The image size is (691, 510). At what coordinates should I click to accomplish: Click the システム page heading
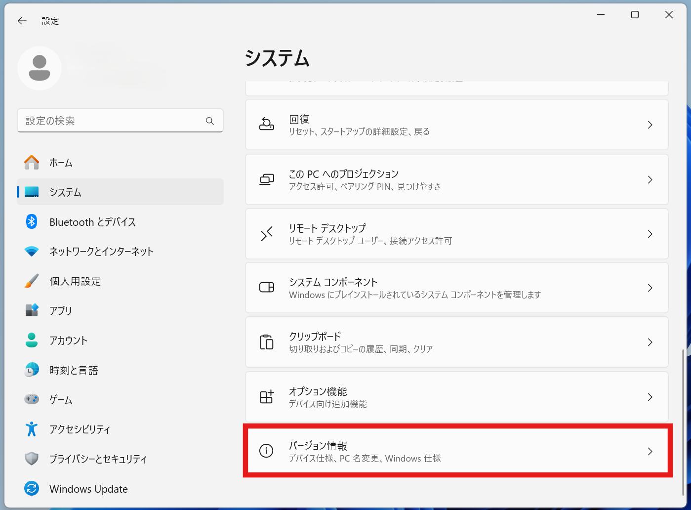tap(277, 58)
